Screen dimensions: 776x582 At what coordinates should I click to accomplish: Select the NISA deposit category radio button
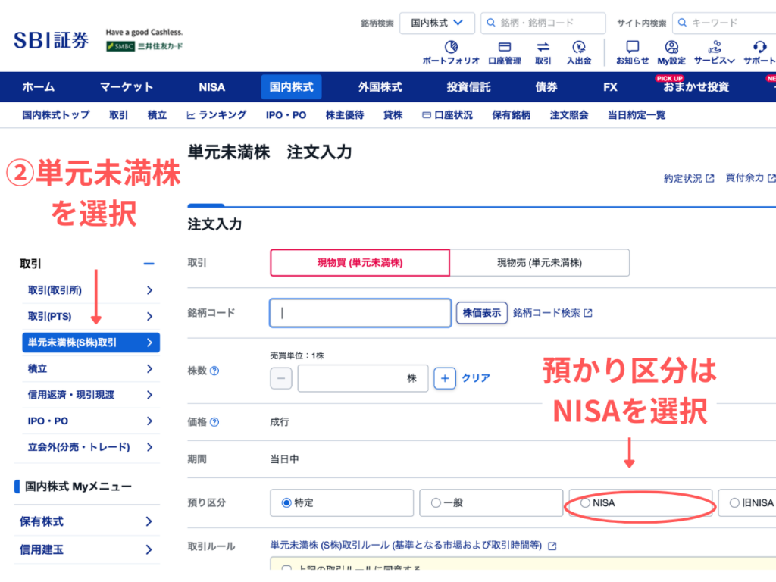click(585, 502)
